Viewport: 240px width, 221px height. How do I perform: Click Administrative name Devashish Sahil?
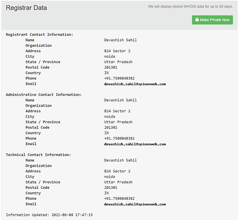pos(120,100)
